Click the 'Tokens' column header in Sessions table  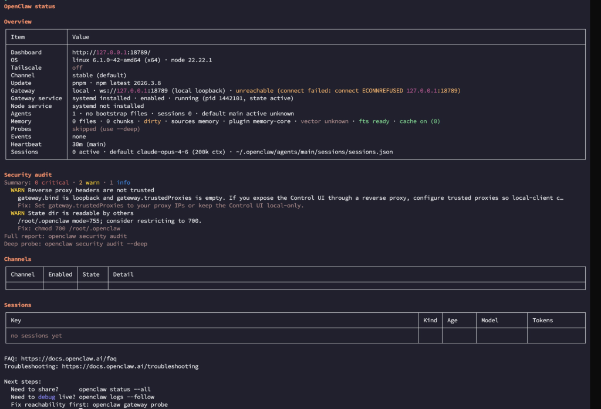(542, 321)
